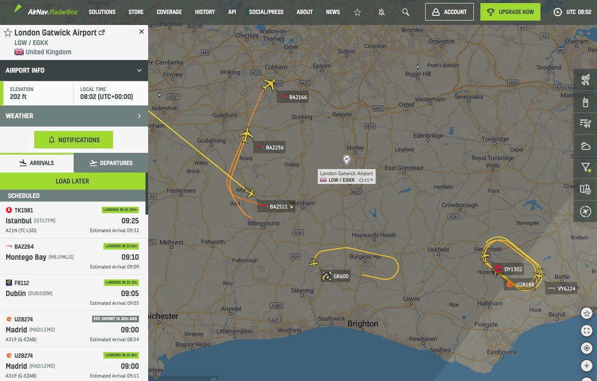The image size is (597, 381).
Task: Open map settings sidebar tool
Action: pos(585,189)
